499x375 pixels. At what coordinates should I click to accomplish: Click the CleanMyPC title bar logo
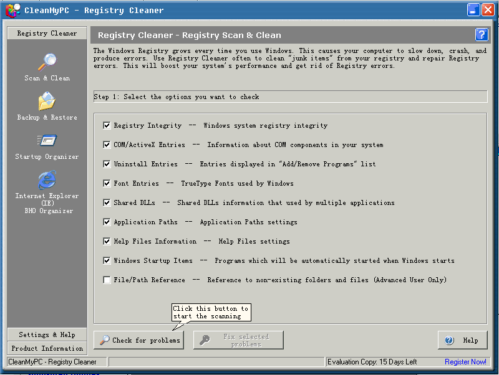(x=12, y=10)
